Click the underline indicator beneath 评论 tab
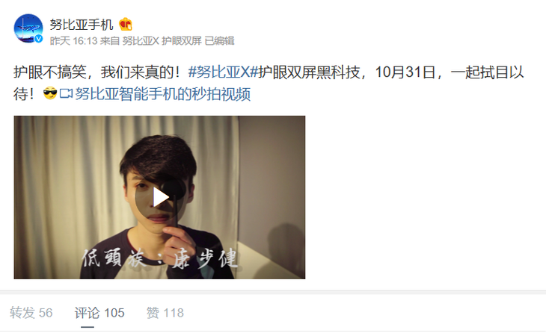 [x=88, y=327]
